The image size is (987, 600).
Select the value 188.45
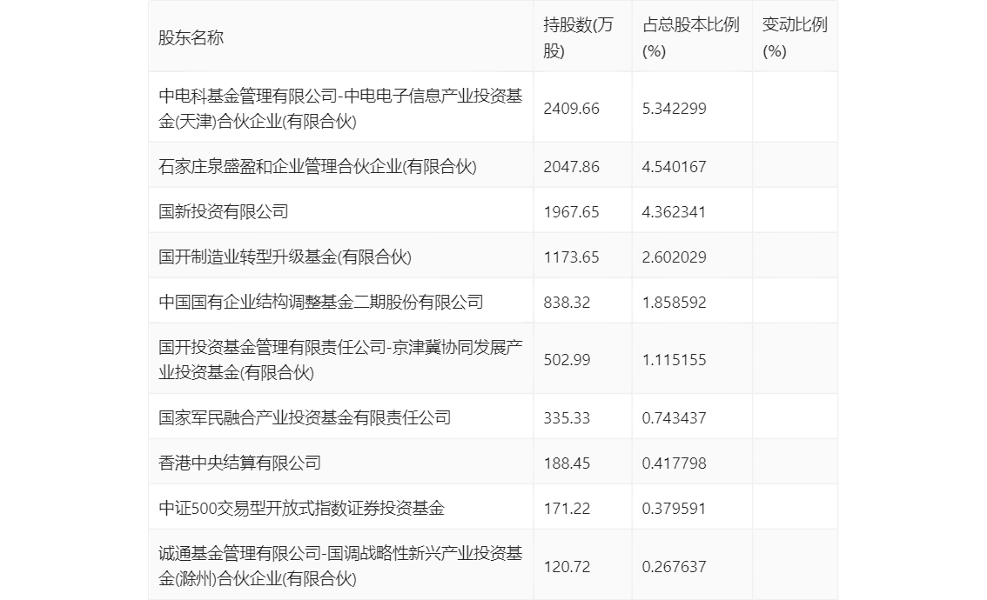(567, 463)
